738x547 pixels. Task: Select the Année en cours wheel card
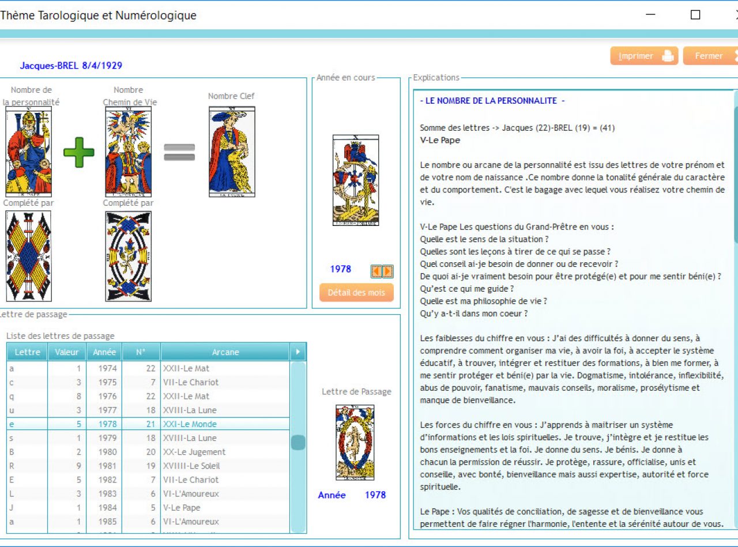tap(356, 180)
